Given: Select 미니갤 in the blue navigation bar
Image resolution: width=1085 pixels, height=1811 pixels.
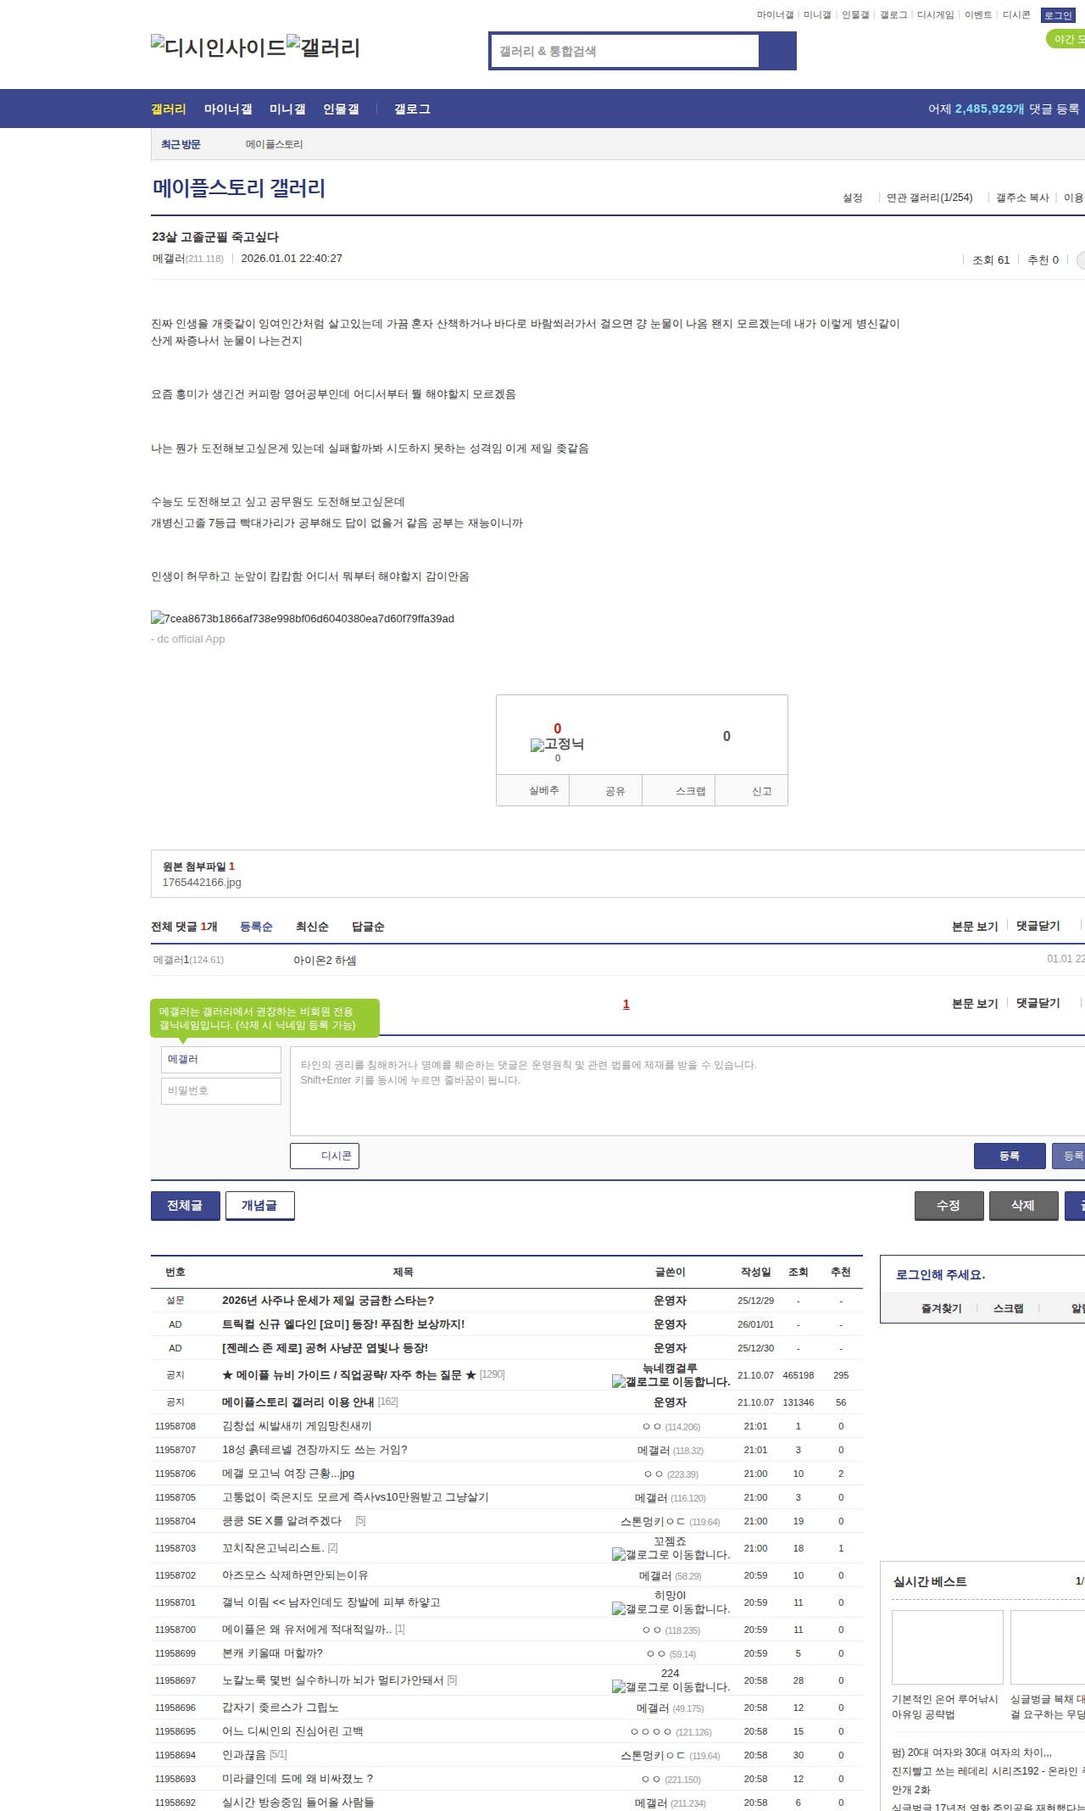Looking at the screenshot, I should point(287,109).
